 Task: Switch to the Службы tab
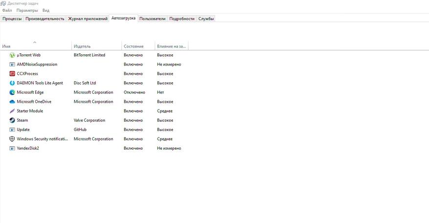pyautogui.click(x=206, y=19)
